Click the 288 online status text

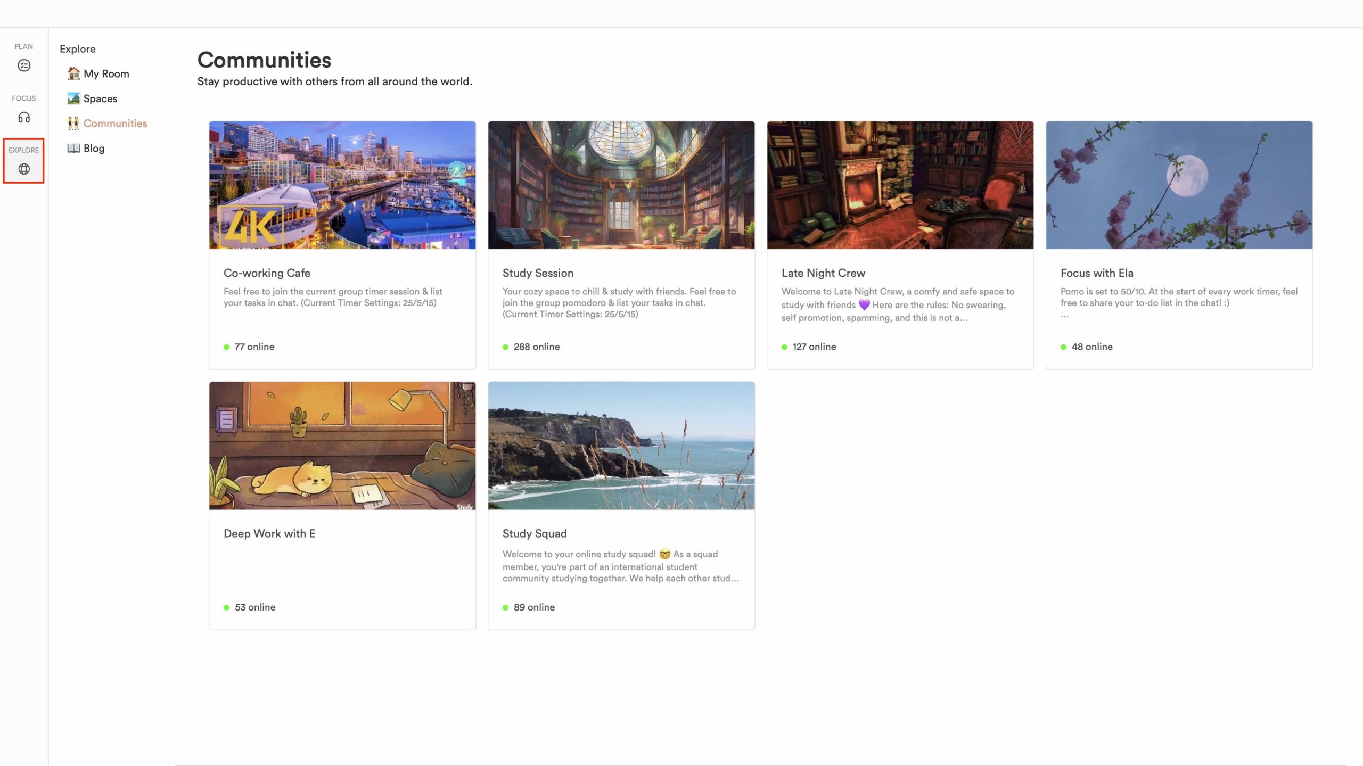click(536, 347)
